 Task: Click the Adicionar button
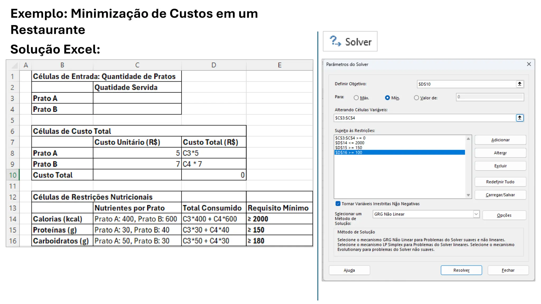tap(500, 140)
